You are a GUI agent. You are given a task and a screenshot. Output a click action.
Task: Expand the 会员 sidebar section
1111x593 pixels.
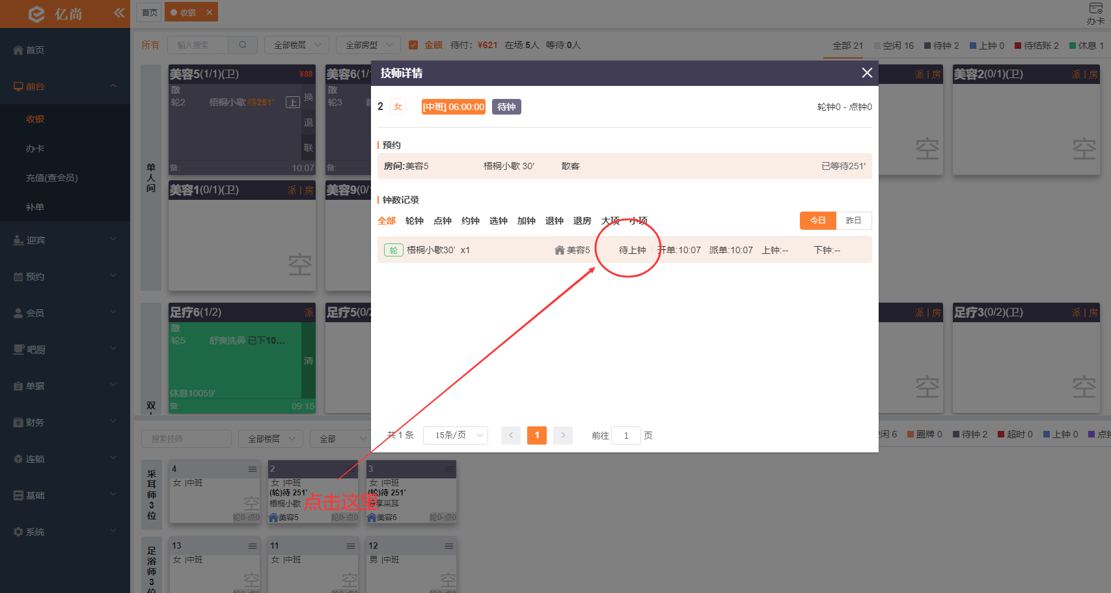[114, 312]
